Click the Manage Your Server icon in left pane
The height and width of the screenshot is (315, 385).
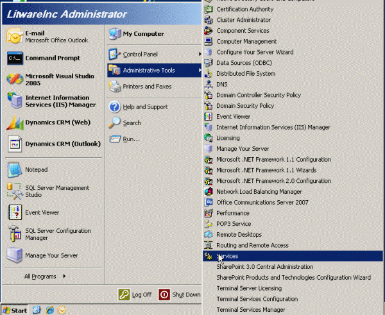tap(15, 255)
